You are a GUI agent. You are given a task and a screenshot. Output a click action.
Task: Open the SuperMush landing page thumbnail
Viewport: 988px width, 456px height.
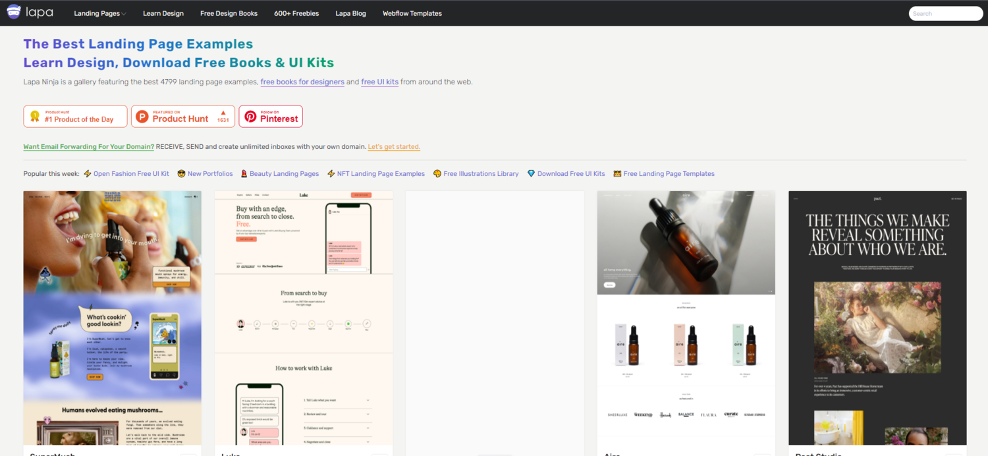click(113, 318)
